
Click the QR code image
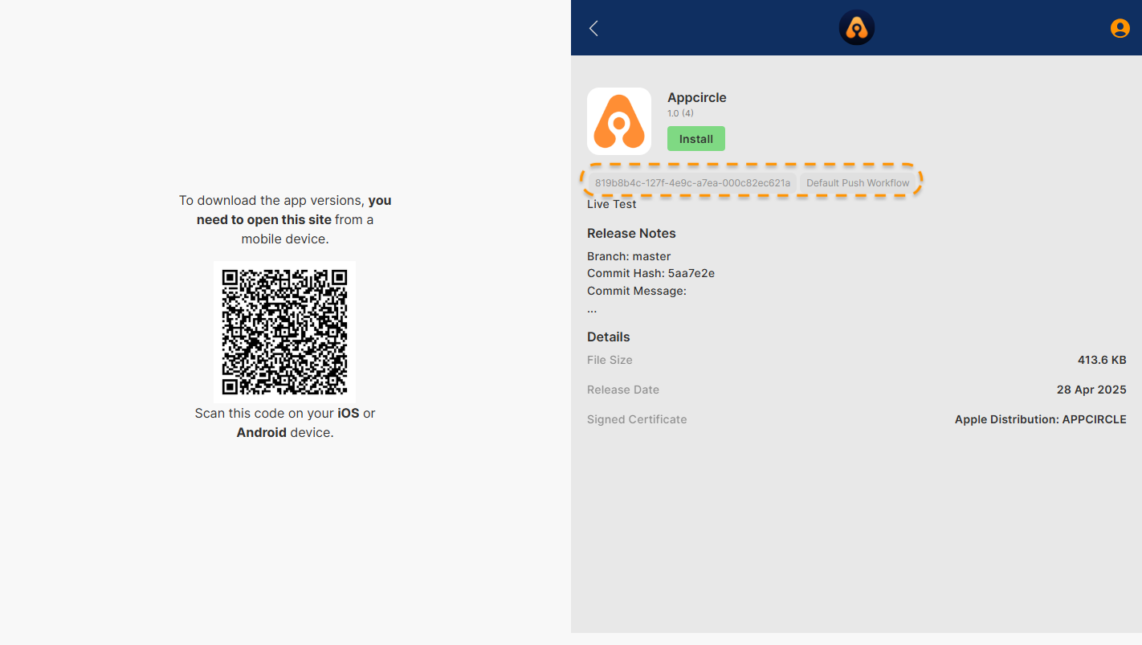284,331
